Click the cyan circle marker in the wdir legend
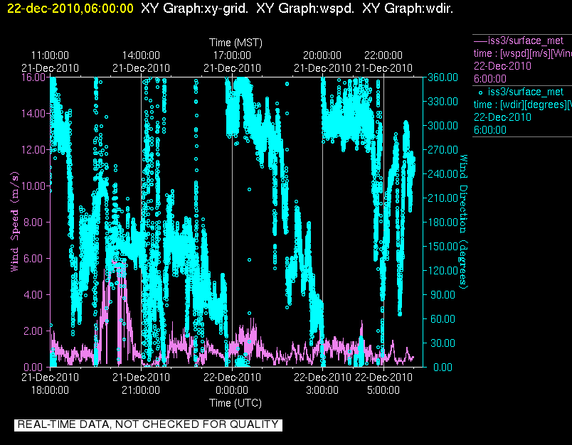Image resolution: width=572 pixels, height=445 pixels. click(480, 92)
